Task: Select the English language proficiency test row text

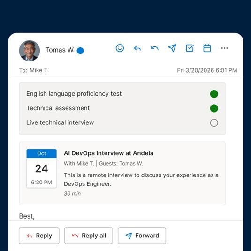Action: [74, 94]
